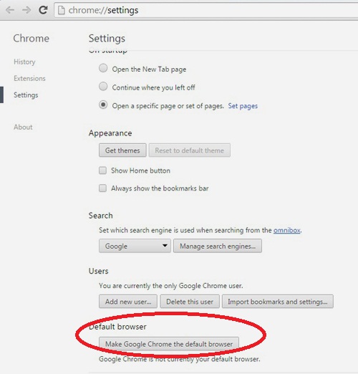Click the browser Forward arrow
358x374 pixels.
coord(26,10)
